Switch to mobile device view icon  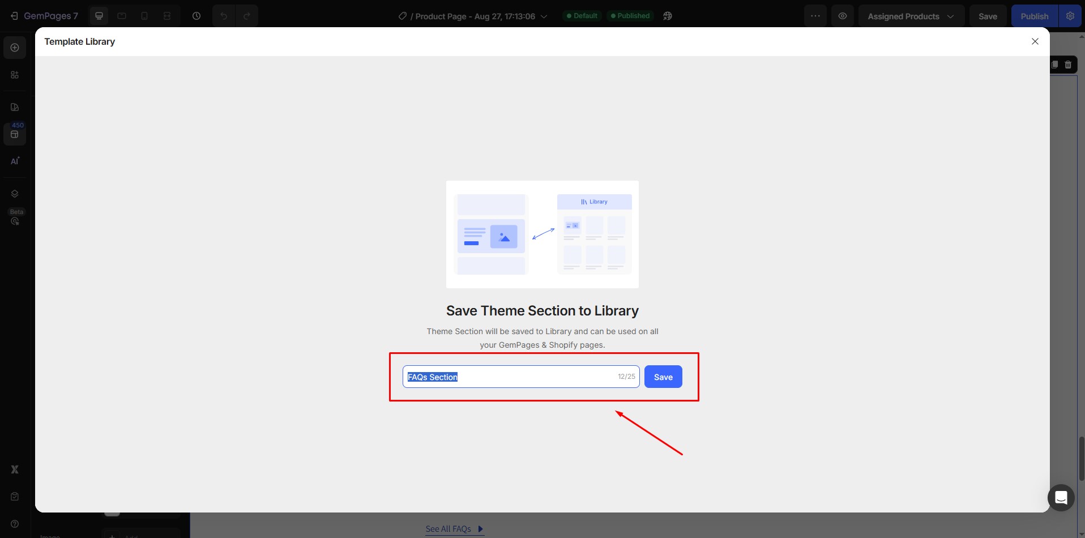pos(144,16)
